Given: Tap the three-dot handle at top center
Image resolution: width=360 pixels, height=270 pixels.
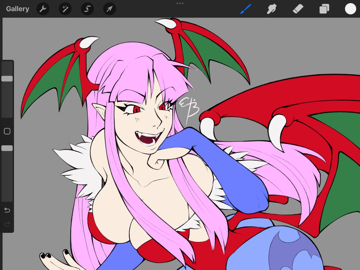Looking at the screenshot, I should (x=180, y=3).
